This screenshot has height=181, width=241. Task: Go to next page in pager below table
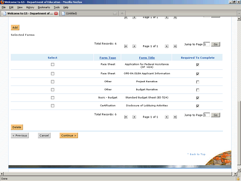166,117
